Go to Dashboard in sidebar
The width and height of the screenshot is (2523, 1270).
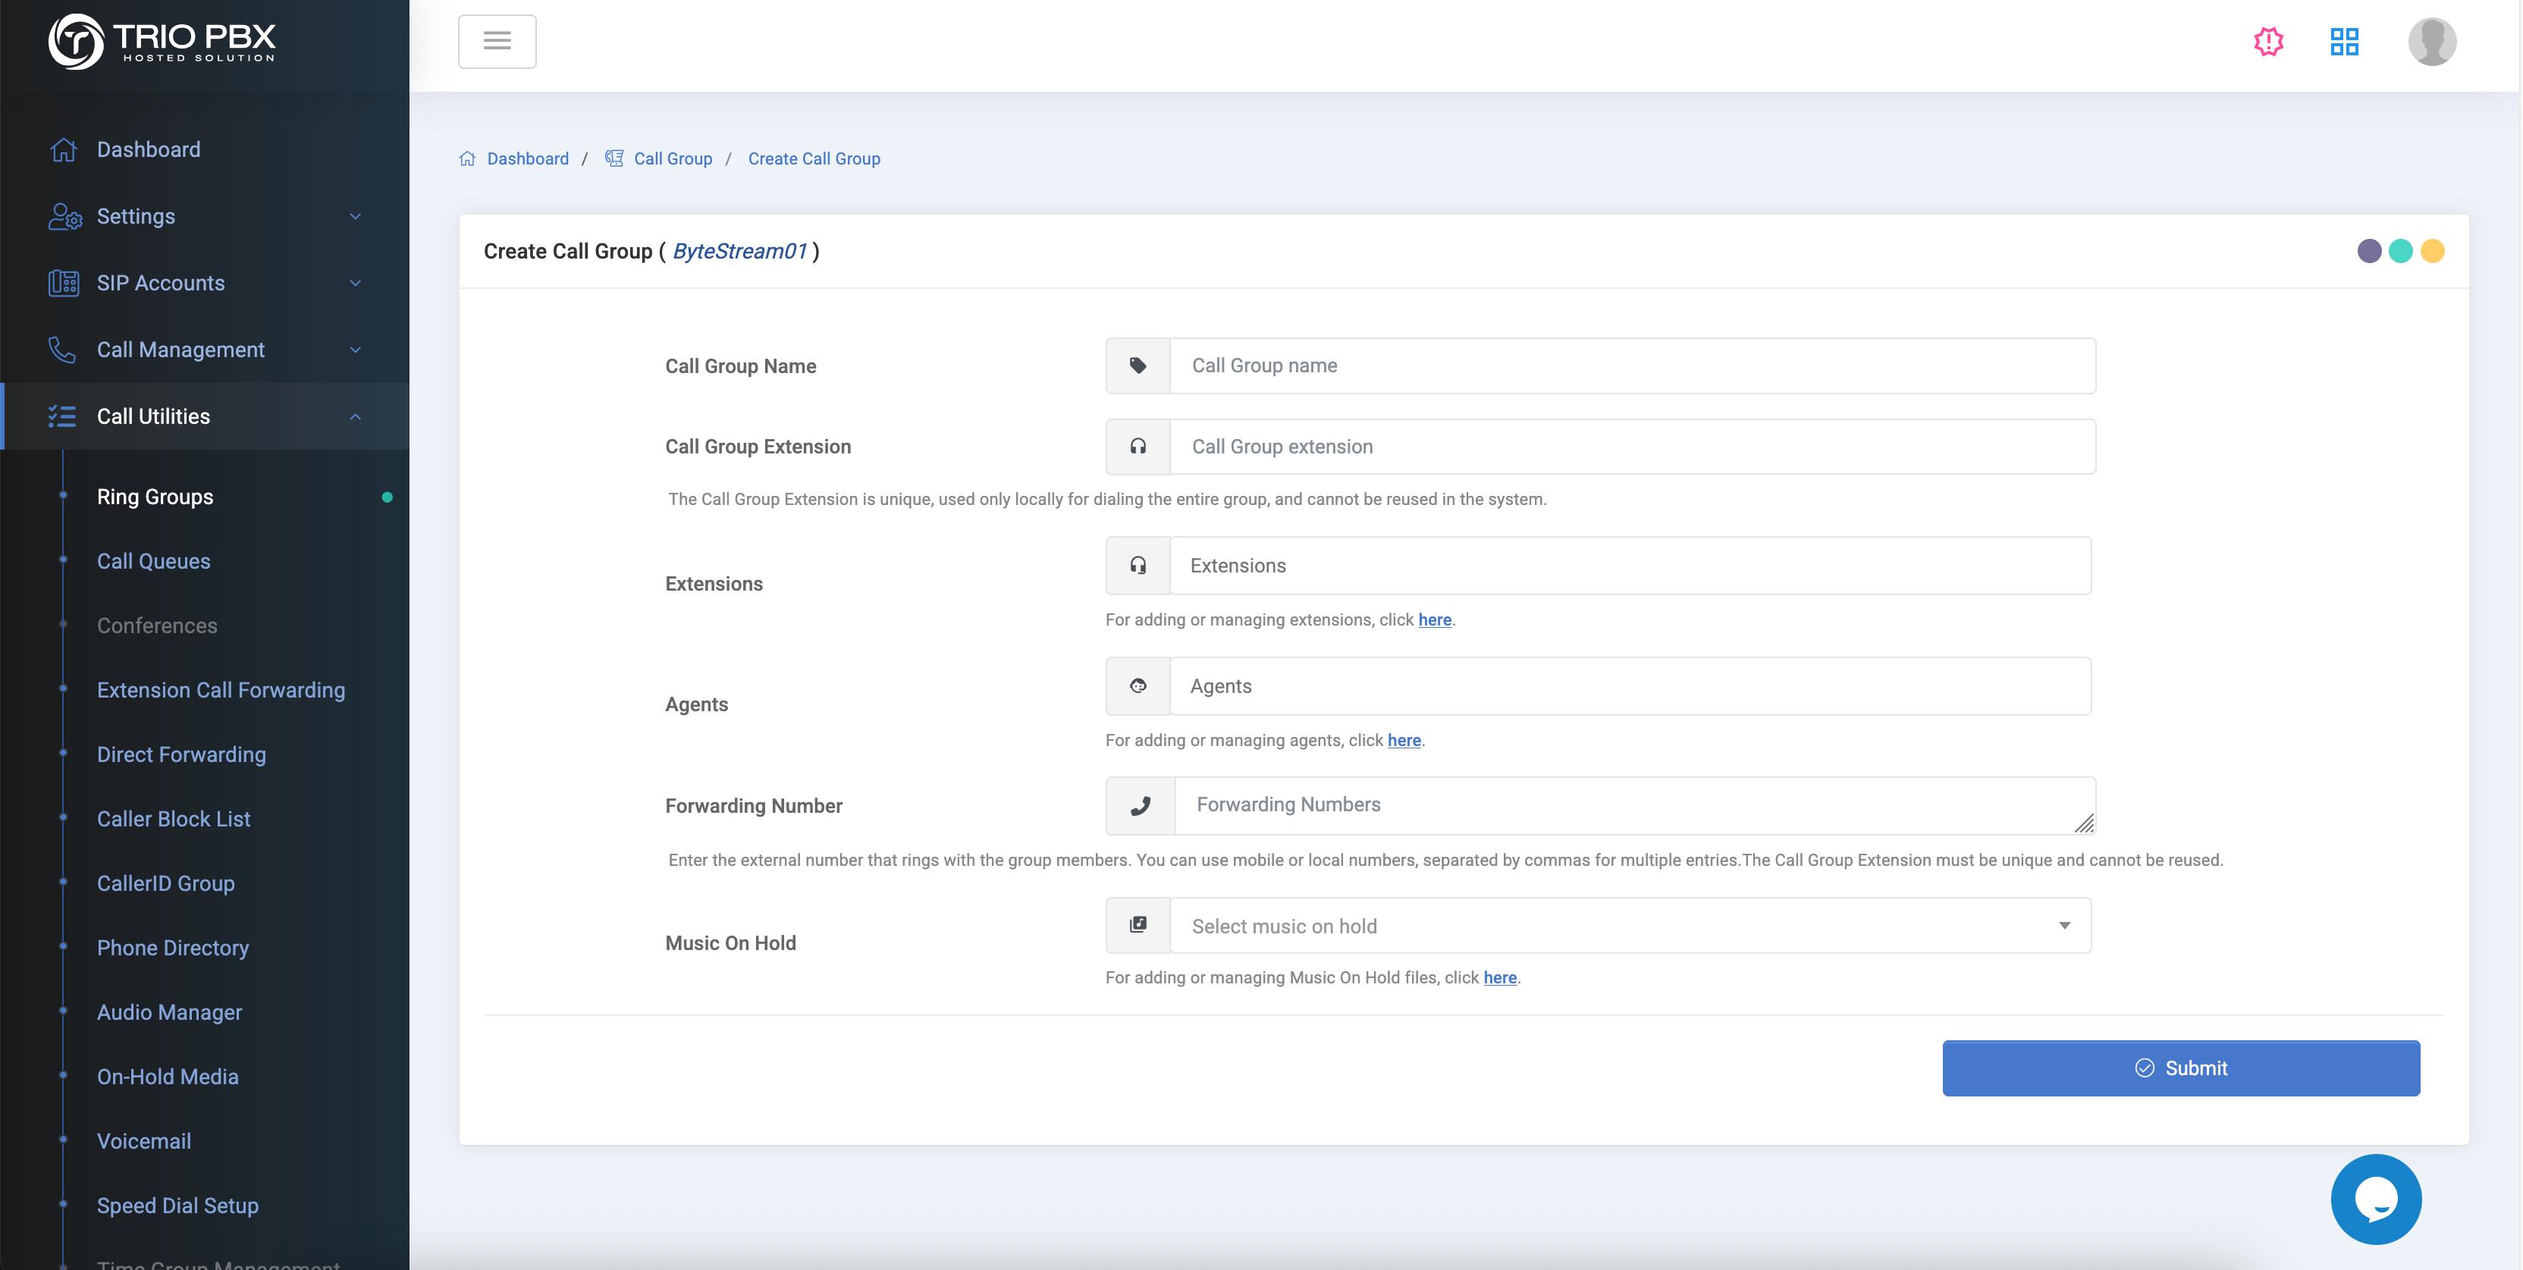[149, 150]
